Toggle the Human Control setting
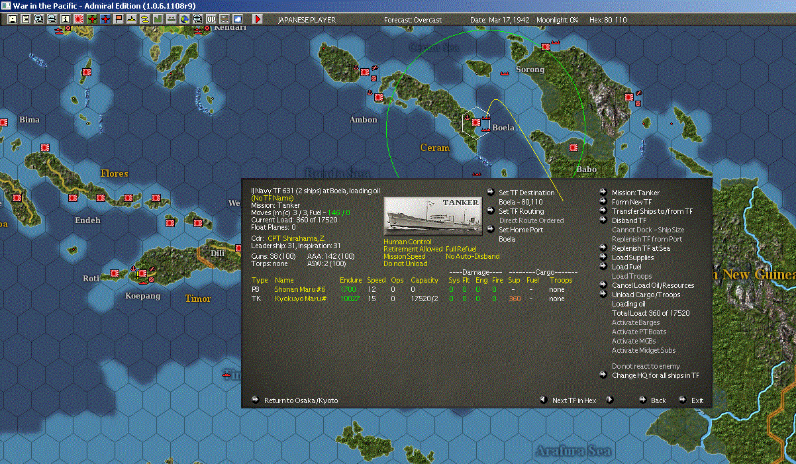The height and width of the screenshot is (464, 796). tap(407, 242)
